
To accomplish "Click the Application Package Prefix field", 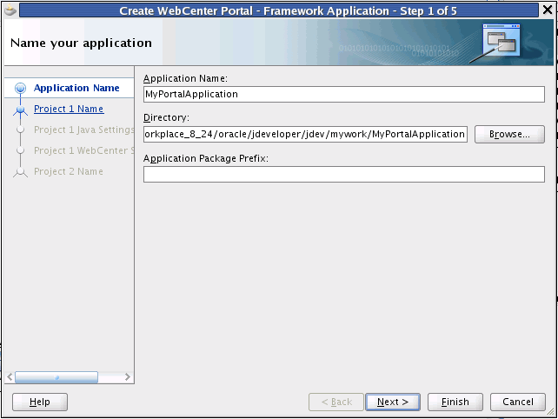I will tap(344, 175).
